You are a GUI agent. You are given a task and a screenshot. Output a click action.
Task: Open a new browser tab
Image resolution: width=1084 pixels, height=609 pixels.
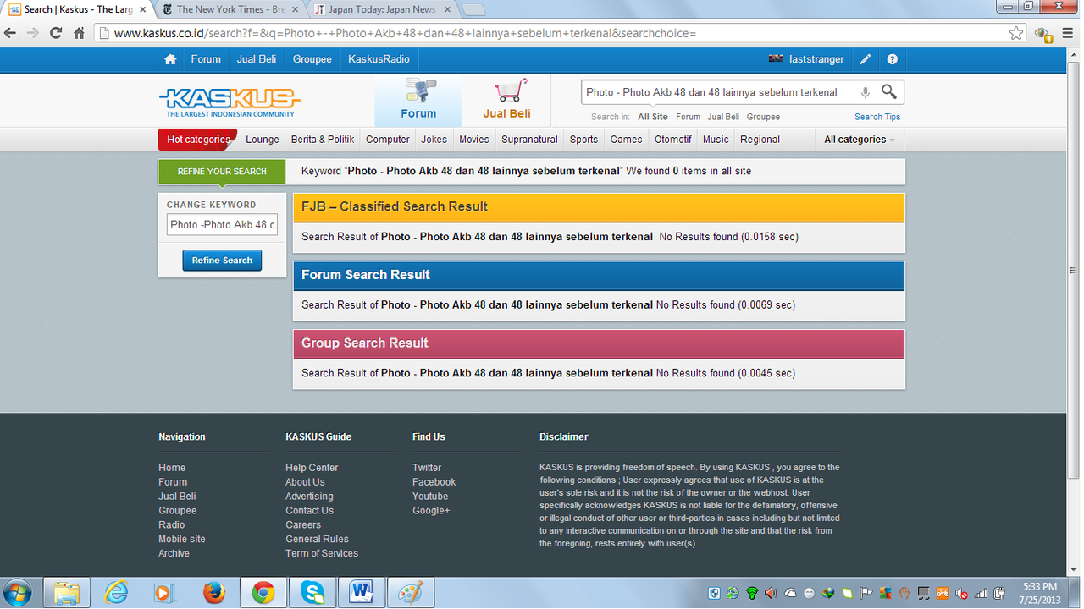pos(474,10)
